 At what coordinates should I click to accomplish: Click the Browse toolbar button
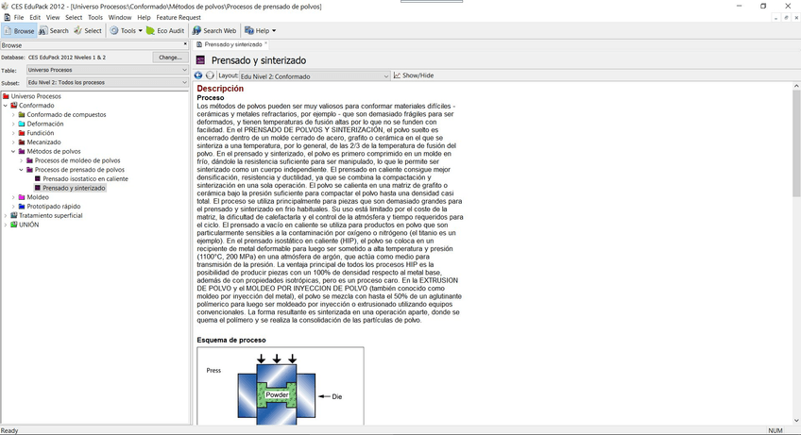(x=19, y=30)
